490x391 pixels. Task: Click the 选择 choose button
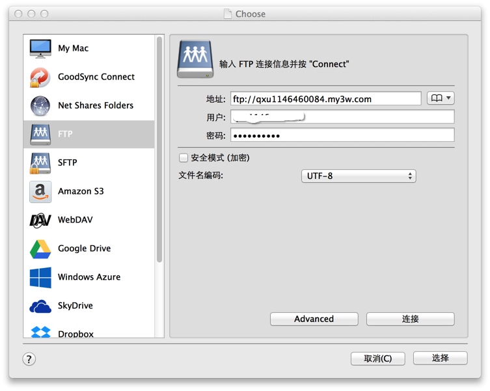pos(440,358)
